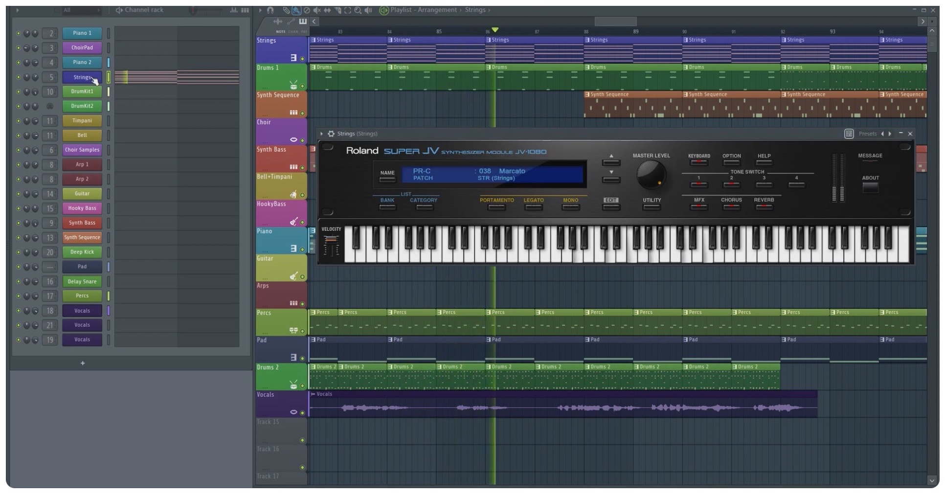Screen dimensions: 945x495
Task: Select the Percs channel selector light
Action: click(x=109, y=296)
